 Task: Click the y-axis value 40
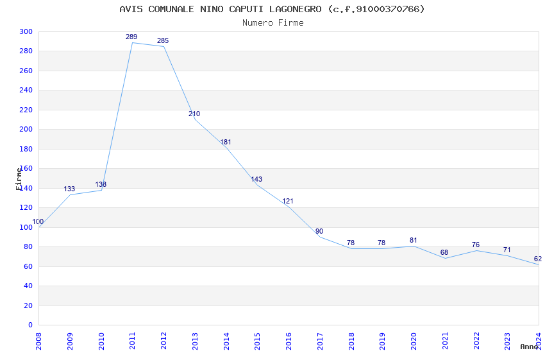point(28,286)
